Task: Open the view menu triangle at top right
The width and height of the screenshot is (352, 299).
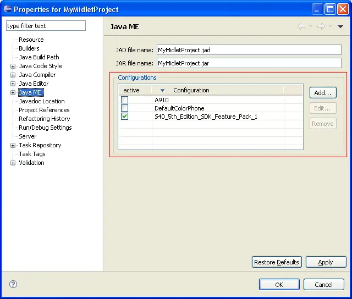Action: point(340,26)
